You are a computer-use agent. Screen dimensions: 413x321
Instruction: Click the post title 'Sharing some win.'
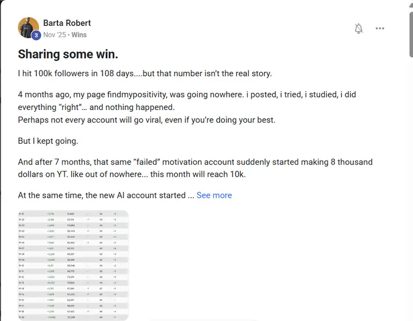click(x=68, y=54)
